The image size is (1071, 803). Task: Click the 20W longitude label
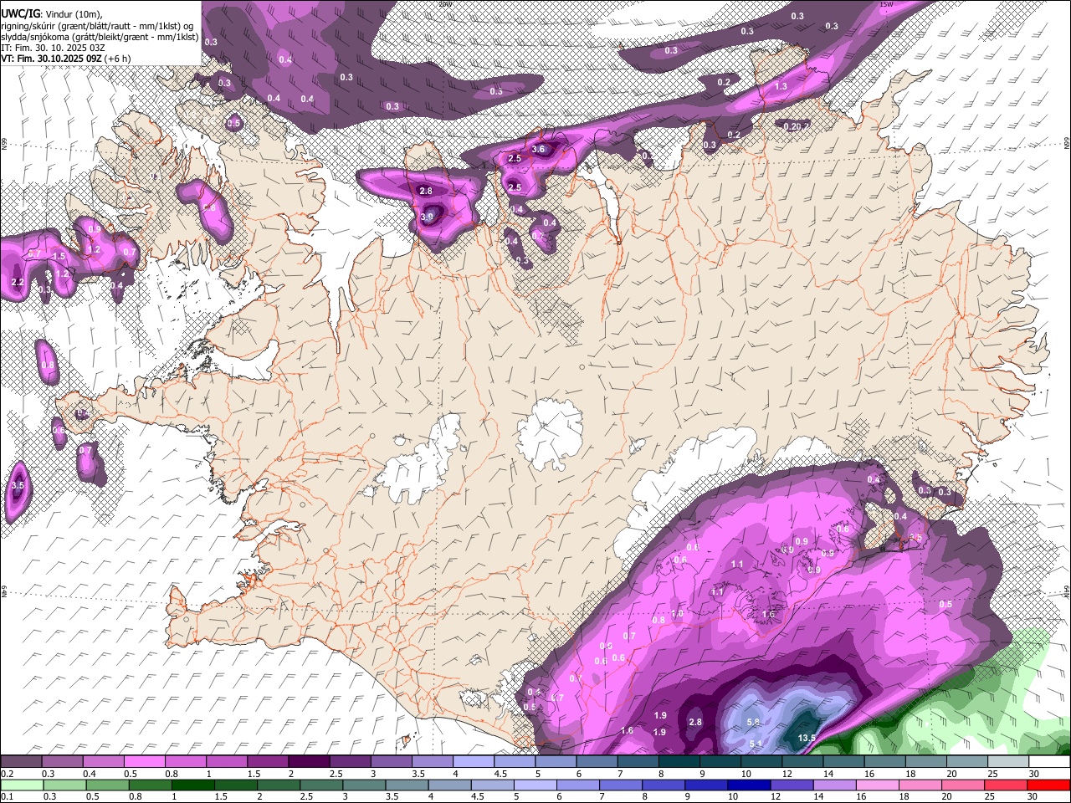pos(444,4)
